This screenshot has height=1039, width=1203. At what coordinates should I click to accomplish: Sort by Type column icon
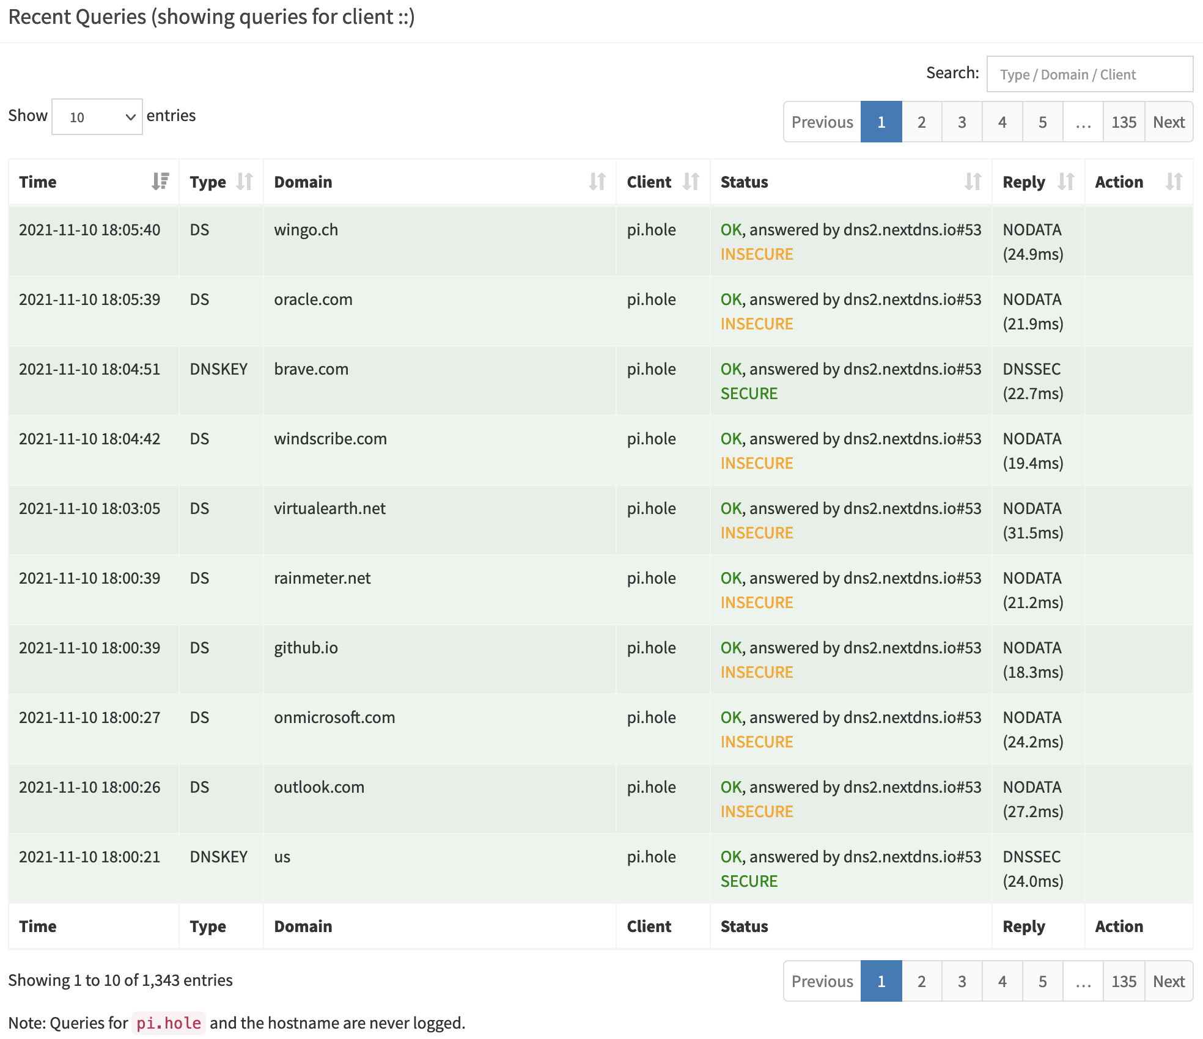(245, 182)
